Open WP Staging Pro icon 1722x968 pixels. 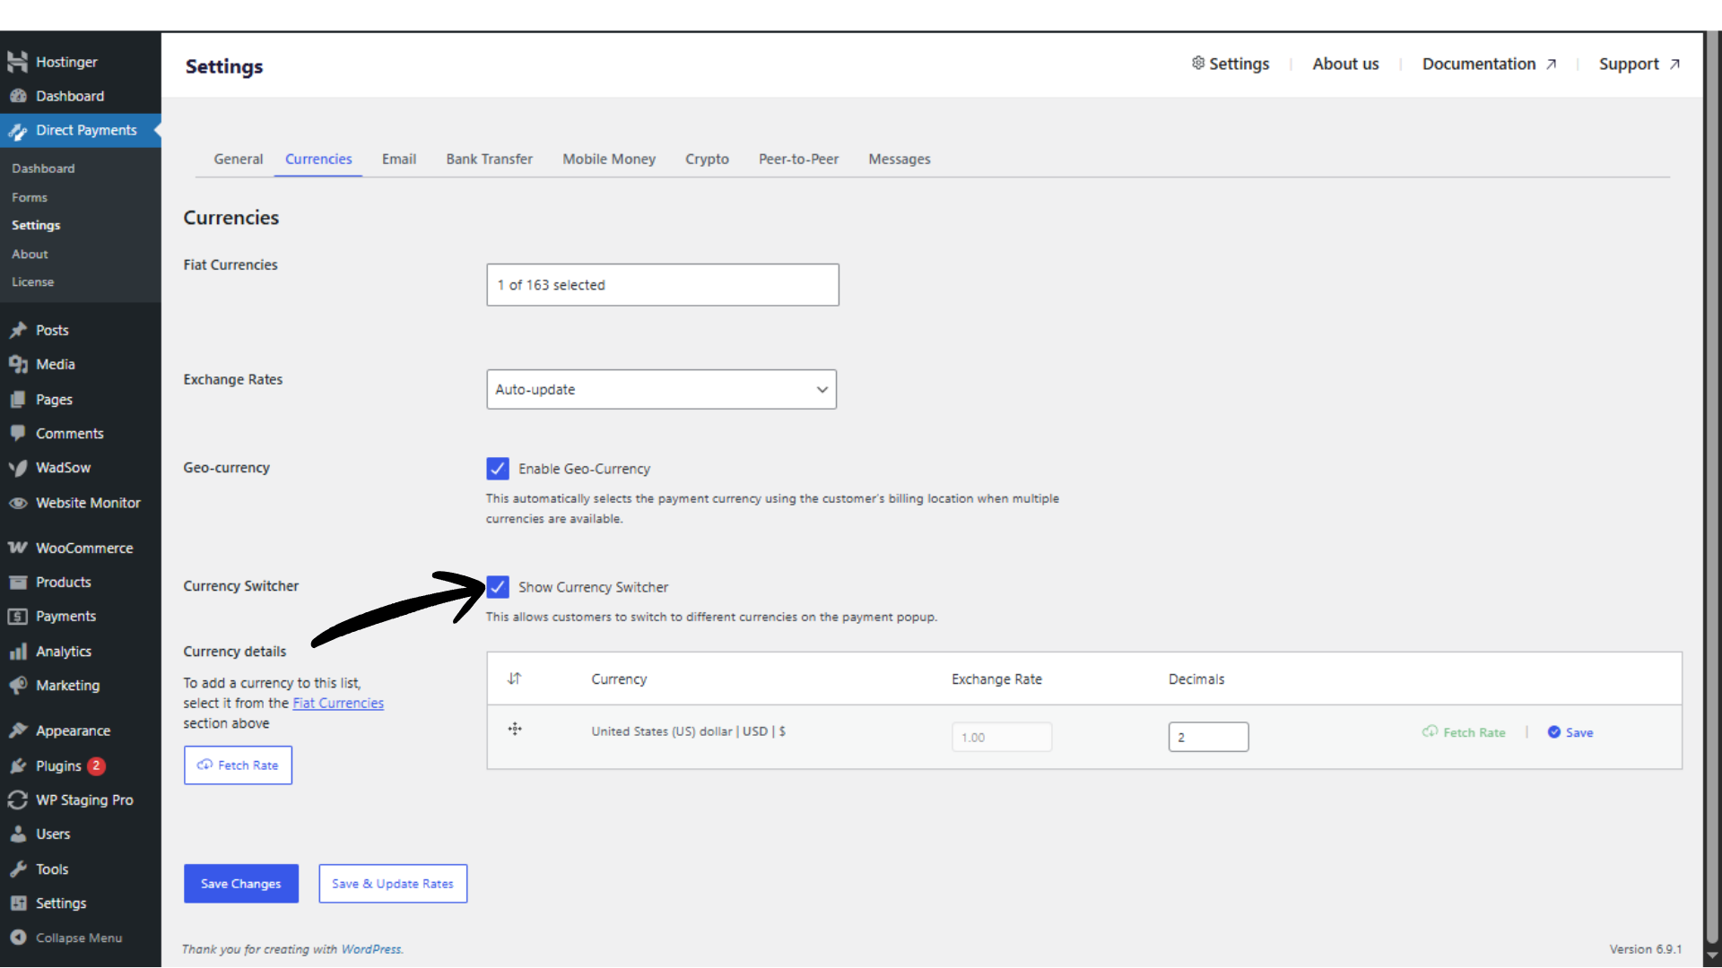tap(17, 800)
